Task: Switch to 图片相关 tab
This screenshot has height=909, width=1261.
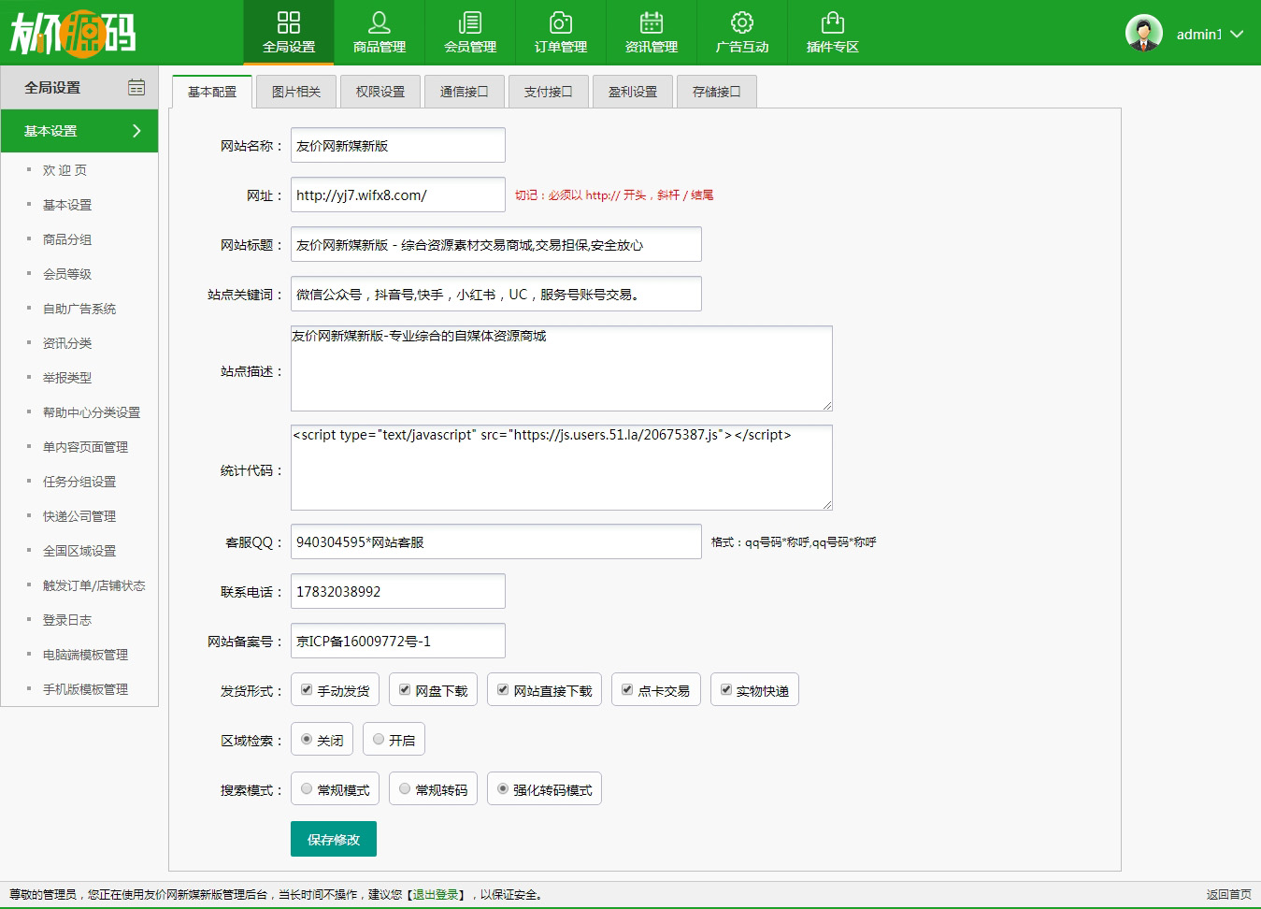Action: pyautogui.click(x=296, y=92)
